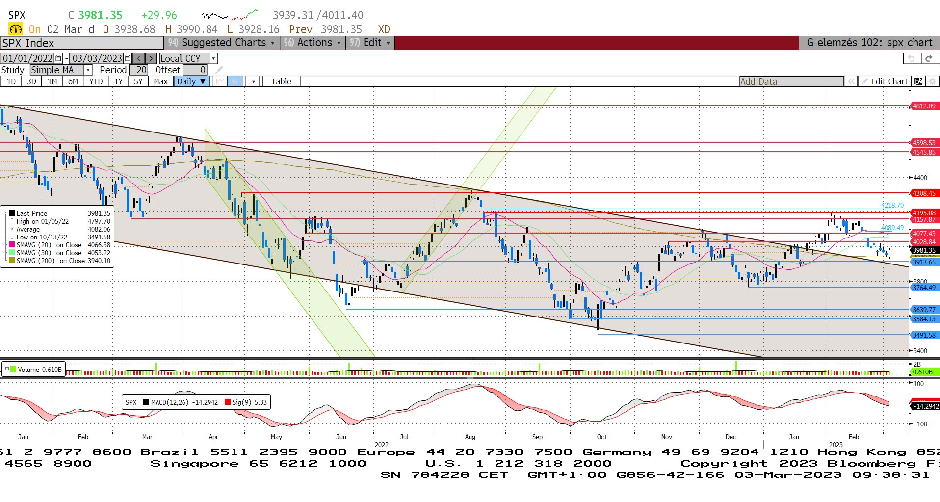Click the Edit Chart button
Image resolution: width=940 pixels, height=502 pixels.
(x=885, y=81)
